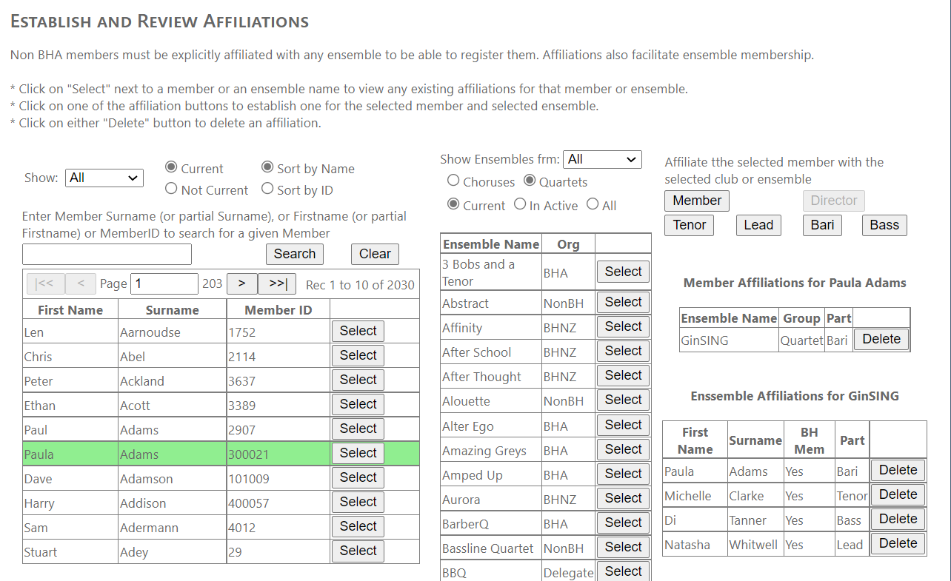The width and height of the screenshot is (951, 581).
Task: Click the page number input field
Action: 164,284
